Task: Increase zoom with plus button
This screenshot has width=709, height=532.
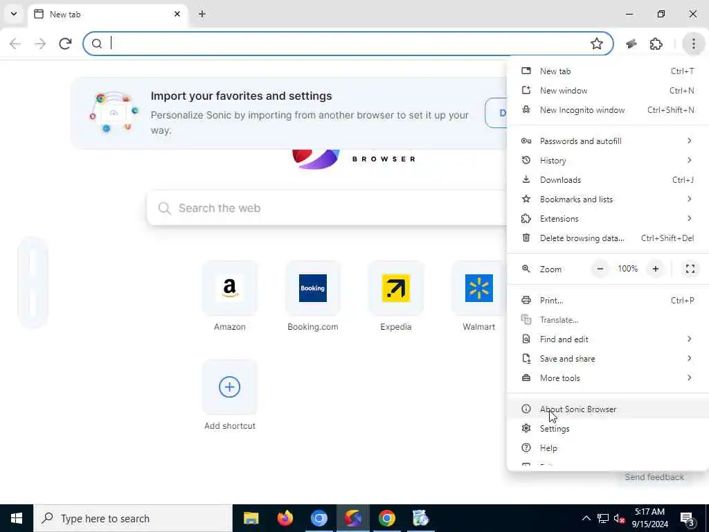Action: coord(655,269)
